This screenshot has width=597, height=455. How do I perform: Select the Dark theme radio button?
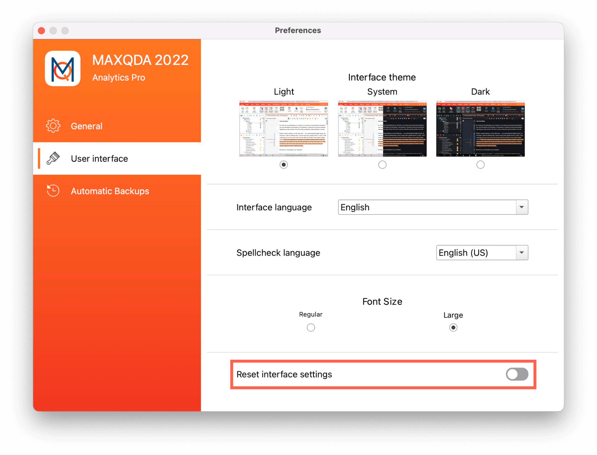480,165
